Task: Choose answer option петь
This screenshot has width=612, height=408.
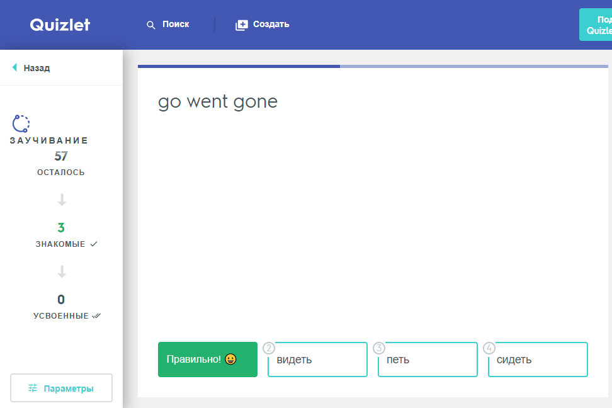Action: click(x=428, y=360)
